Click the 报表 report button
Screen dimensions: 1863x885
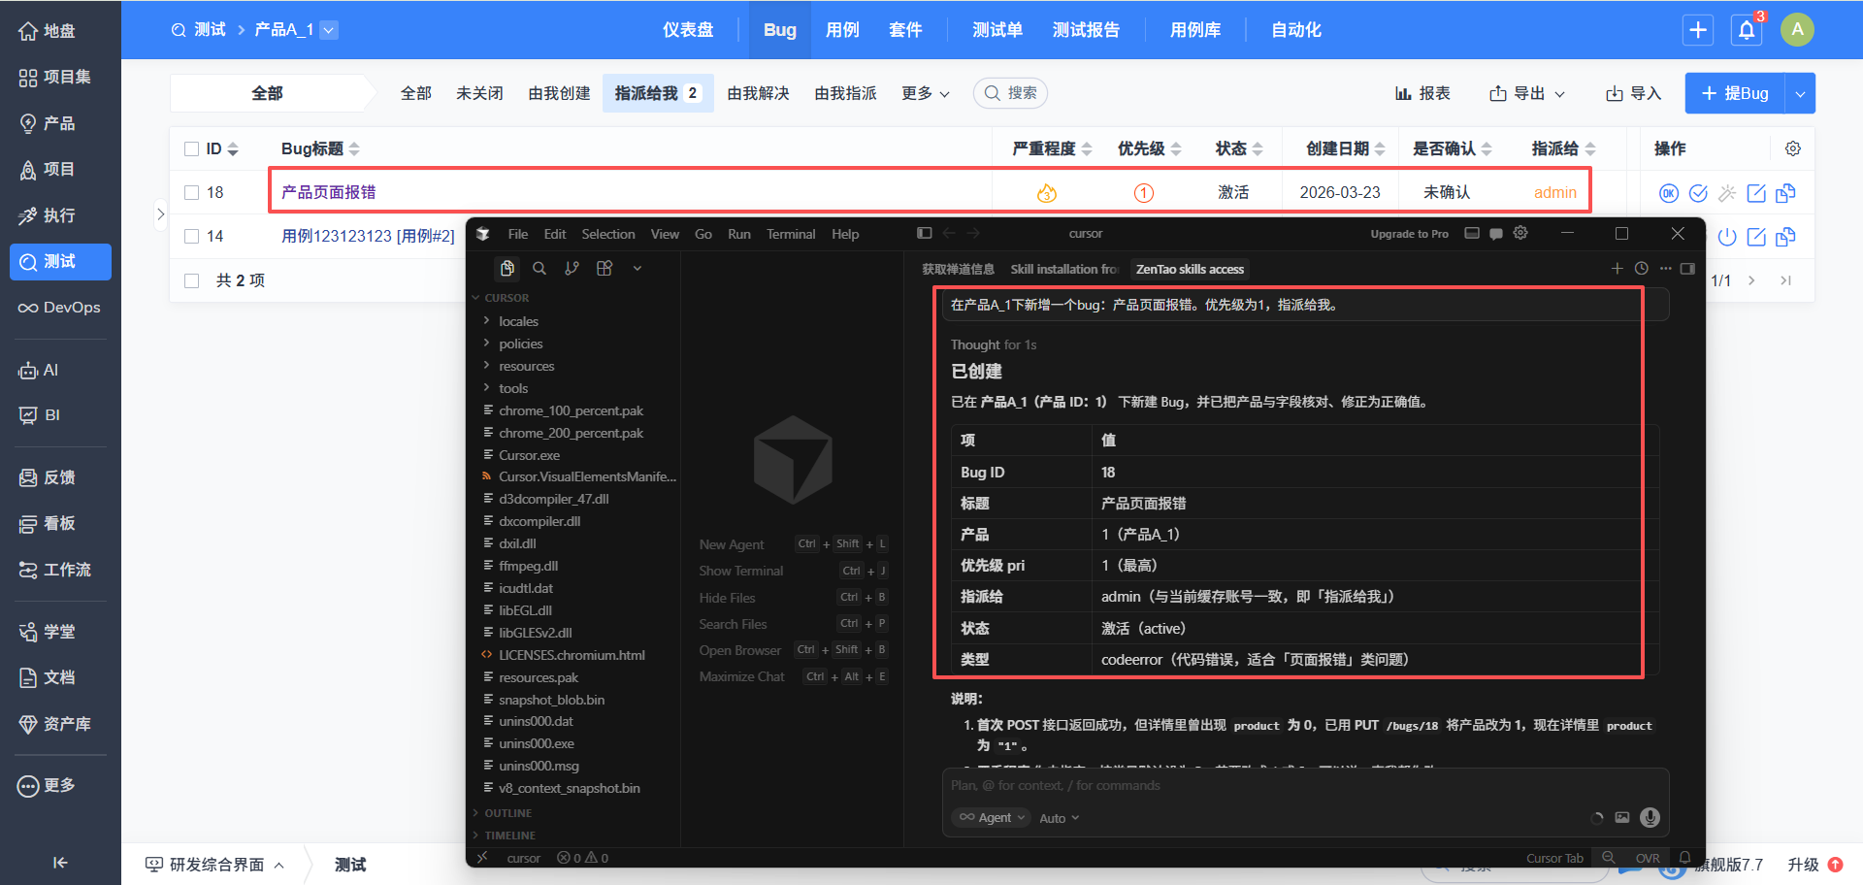click(x=1422, y=93)
